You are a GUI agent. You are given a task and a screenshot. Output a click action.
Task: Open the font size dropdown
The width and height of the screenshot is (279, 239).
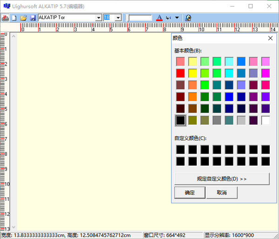click(x=118, y=18)
